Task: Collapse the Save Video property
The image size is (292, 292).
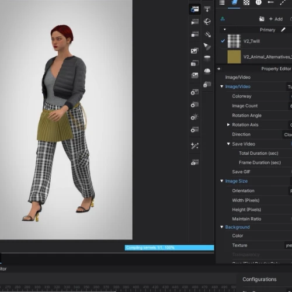Action: pyautogui.click(x=228, y=144)
